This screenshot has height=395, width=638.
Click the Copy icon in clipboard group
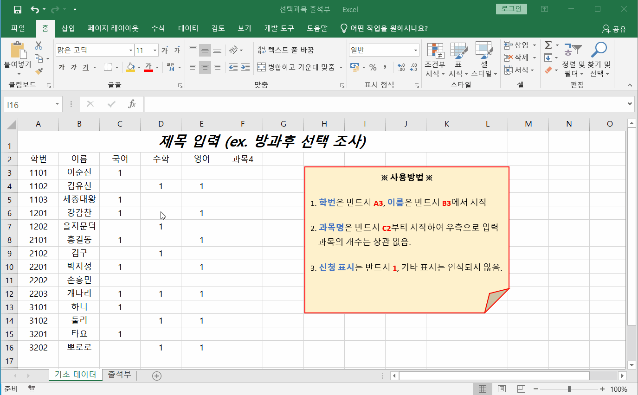pyautogui.click(x=39, y=58)
